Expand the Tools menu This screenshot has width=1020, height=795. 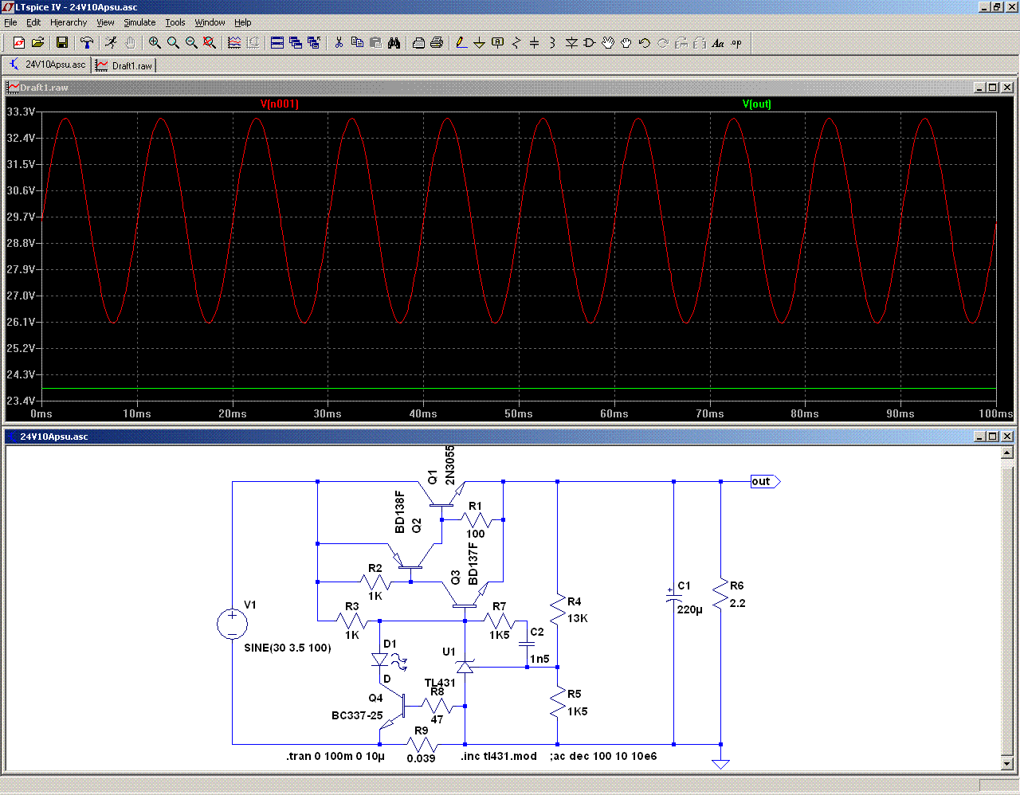tap(175, 22)
